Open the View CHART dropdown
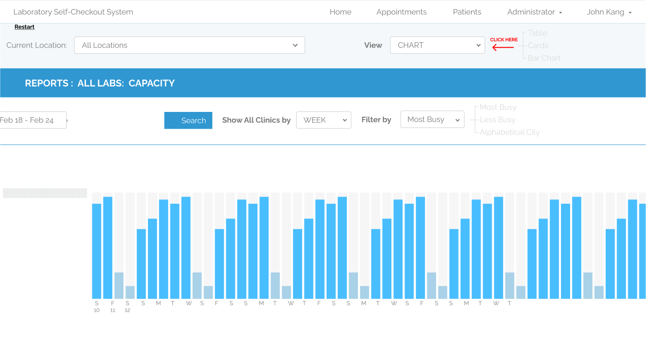Viewport: 646px width, 342px height. pyautogui.click(x=438, y=45)
